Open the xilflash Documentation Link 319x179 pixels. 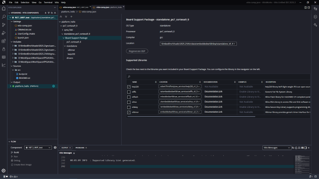pos(213,96)
